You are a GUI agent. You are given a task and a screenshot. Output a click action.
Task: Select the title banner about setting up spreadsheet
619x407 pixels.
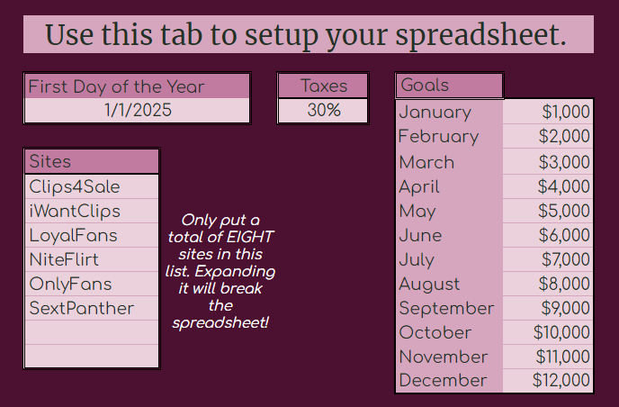[x=309, y=34]
